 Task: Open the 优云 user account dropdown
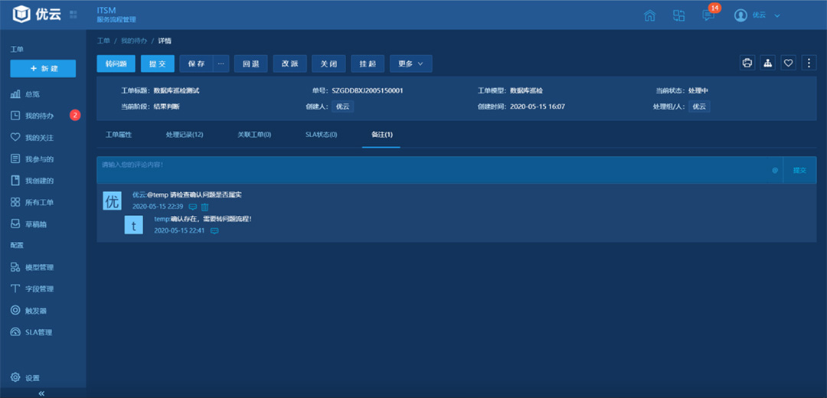757,15
